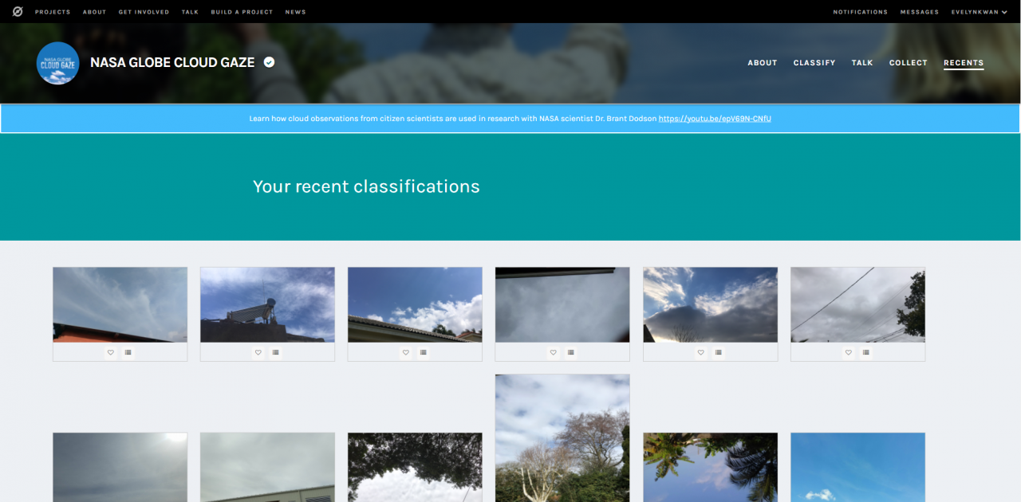The image size is (1021, 502).
Task: Favorite the gray overcast window image
Action: pyautogui.click(x=554, y=352)
